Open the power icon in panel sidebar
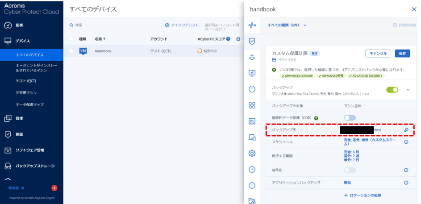 pyautogui.click(x=252, y=89)
